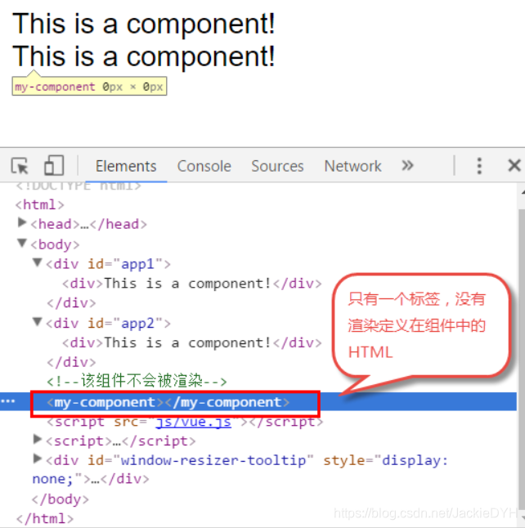Show more DevTools tabs via the chevron
The height and width of the screenshot is (528, 525).
click(407, 165)
